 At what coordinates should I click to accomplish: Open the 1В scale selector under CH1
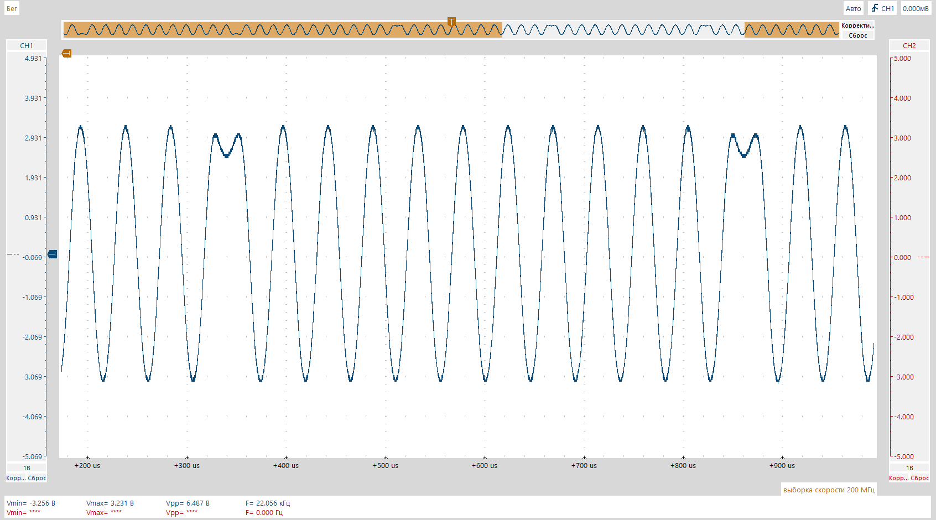[27, 468]
